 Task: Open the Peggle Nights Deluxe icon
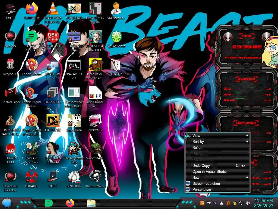click(x=32, y=97)
